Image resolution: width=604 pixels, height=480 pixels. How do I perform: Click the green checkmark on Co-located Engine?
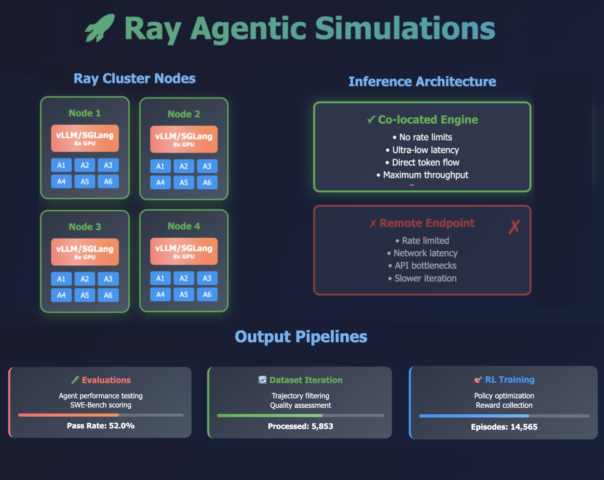point(372,119)
